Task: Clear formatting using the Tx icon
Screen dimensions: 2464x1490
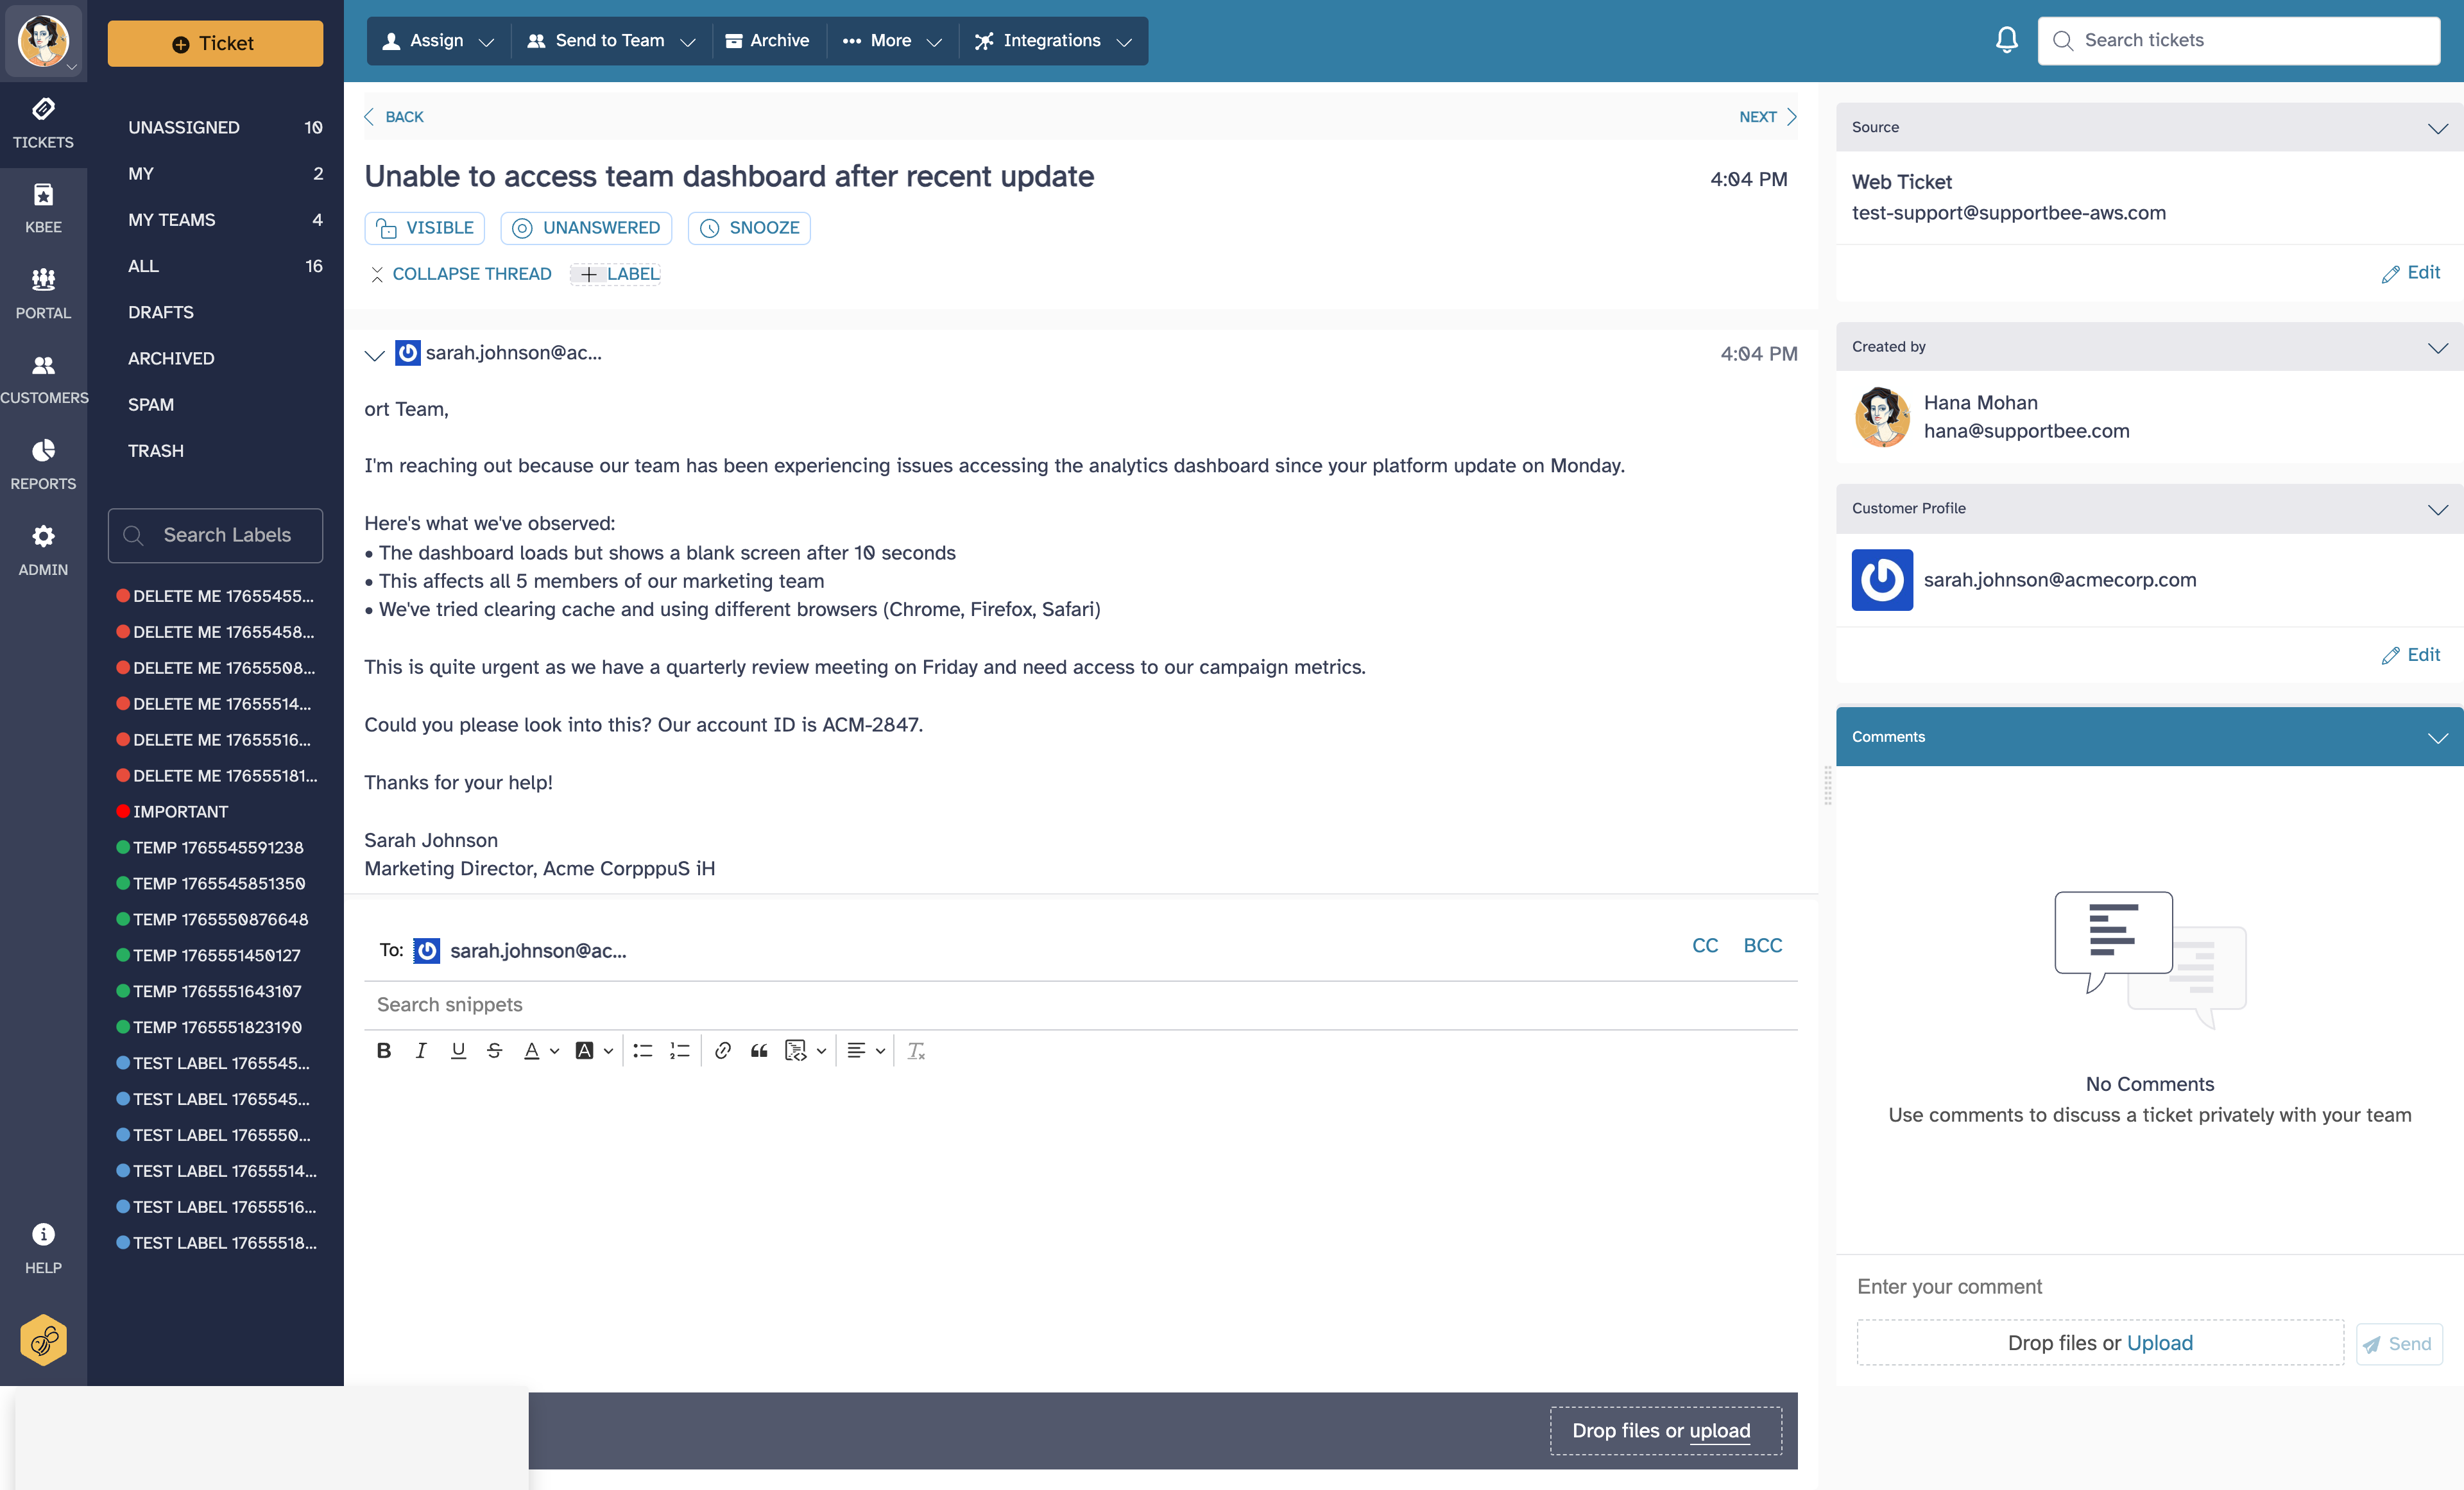Action: (x=915, y=1050)
